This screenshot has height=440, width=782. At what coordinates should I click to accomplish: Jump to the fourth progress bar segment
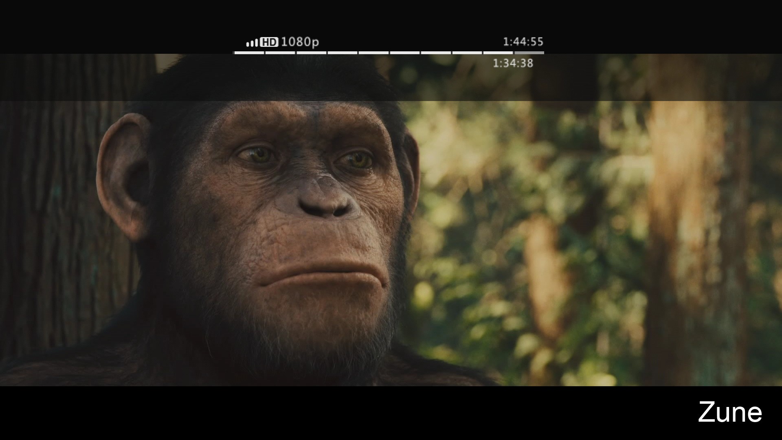point(343,53)
